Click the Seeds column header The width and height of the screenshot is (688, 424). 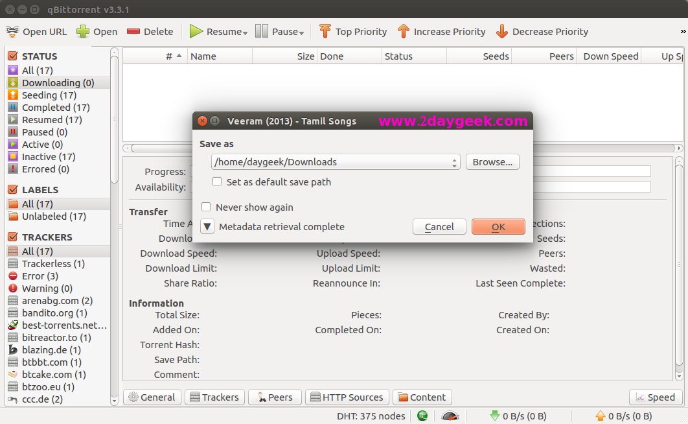(479, 56)
